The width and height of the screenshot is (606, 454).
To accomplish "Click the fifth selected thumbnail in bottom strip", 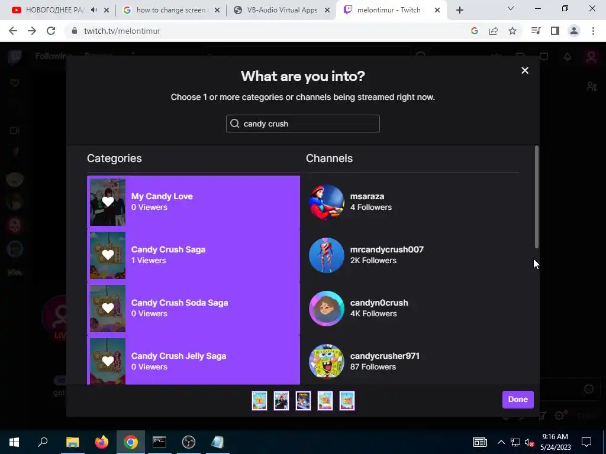I will (347, 401).
